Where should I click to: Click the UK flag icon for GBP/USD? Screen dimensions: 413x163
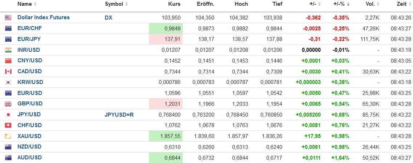(x=8, y=104)
